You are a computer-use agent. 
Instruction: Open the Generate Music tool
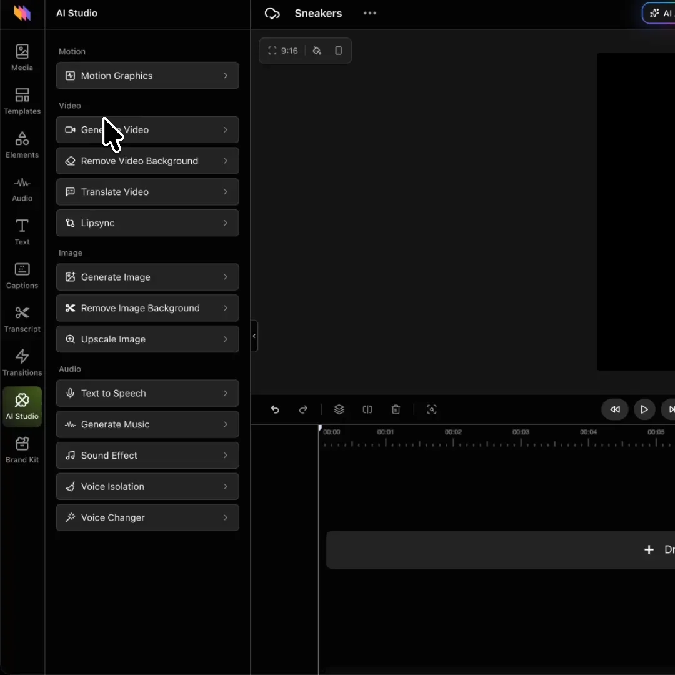click(x=147, y=424)
